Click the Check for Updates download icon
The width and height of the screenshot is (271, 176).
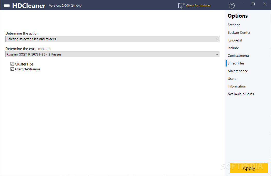pos(181,6)
